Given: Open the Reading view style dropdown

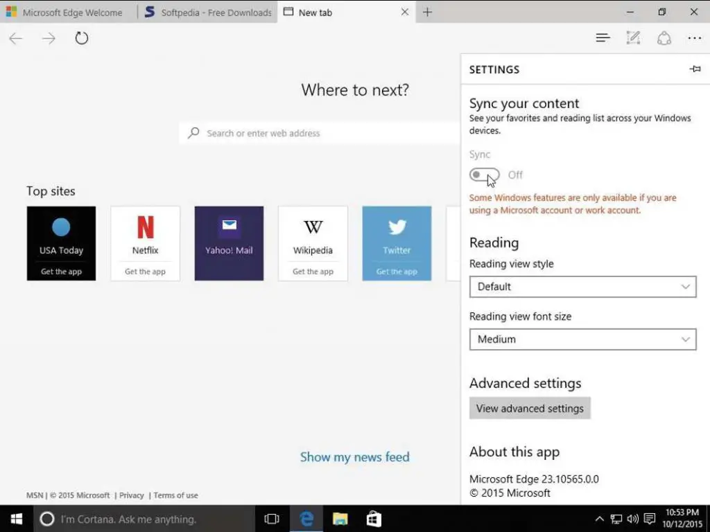Looking at the screenshot, I should pyautogui.click(x=582, y=287).
